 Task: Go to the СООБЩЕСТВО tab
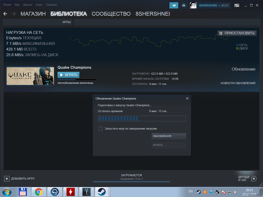111,14
